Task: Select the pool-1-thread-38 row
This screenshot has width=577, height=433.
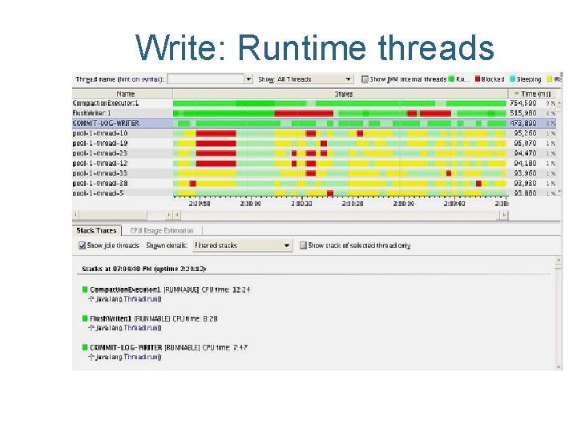Action: 314,183
